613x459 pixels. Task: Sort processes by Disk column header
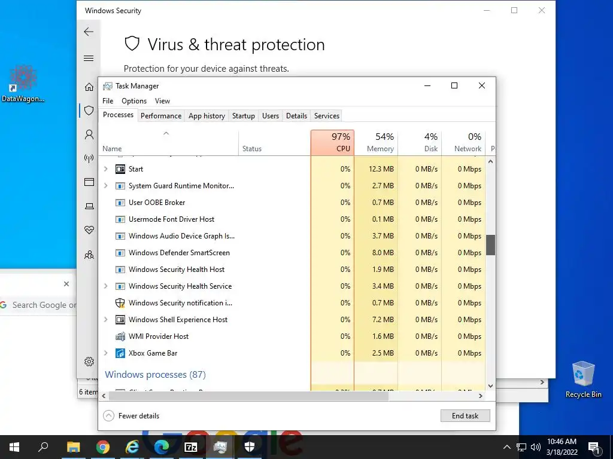(x=420, y=143)
